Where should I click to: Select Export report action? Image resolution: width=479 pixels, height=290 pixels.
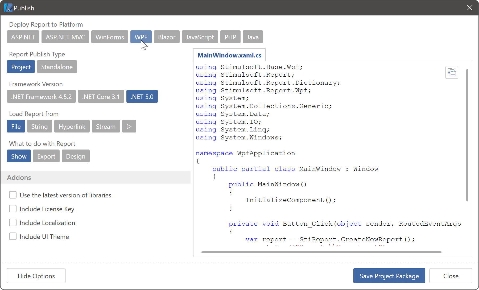tap(46, 156)
